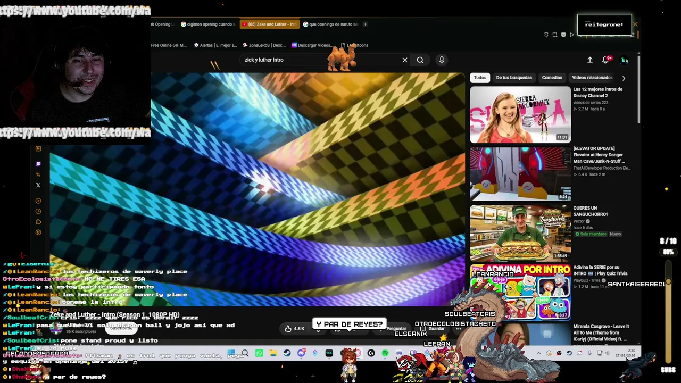Open Spotify from the taskbar
Image resolution: width=681 pixels, height=383 pixels.
(x=385, y=353)
